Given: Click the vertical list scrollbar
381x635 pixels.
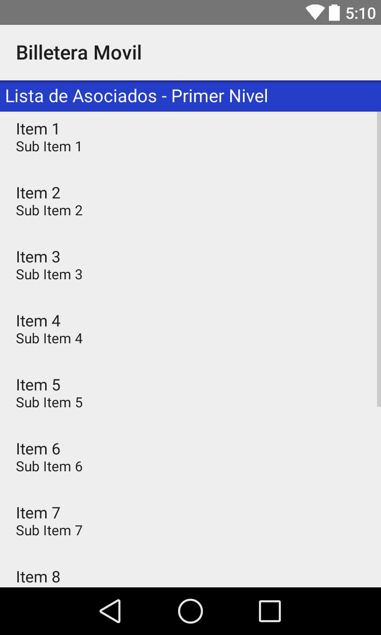Looking at the screenshot, I should tap(379, 259).
